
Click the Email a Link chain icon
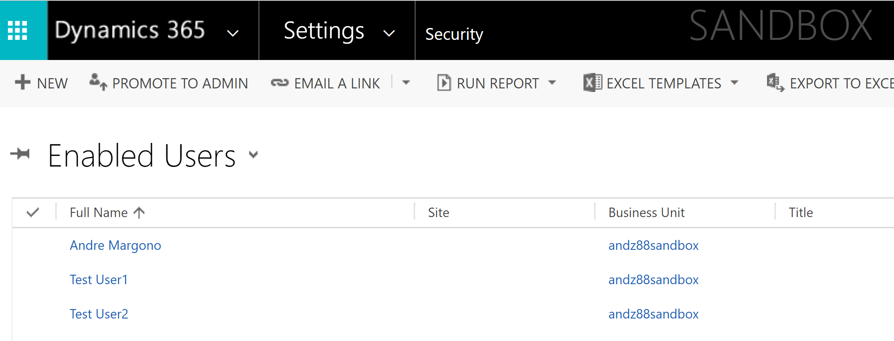coord(280,83)
